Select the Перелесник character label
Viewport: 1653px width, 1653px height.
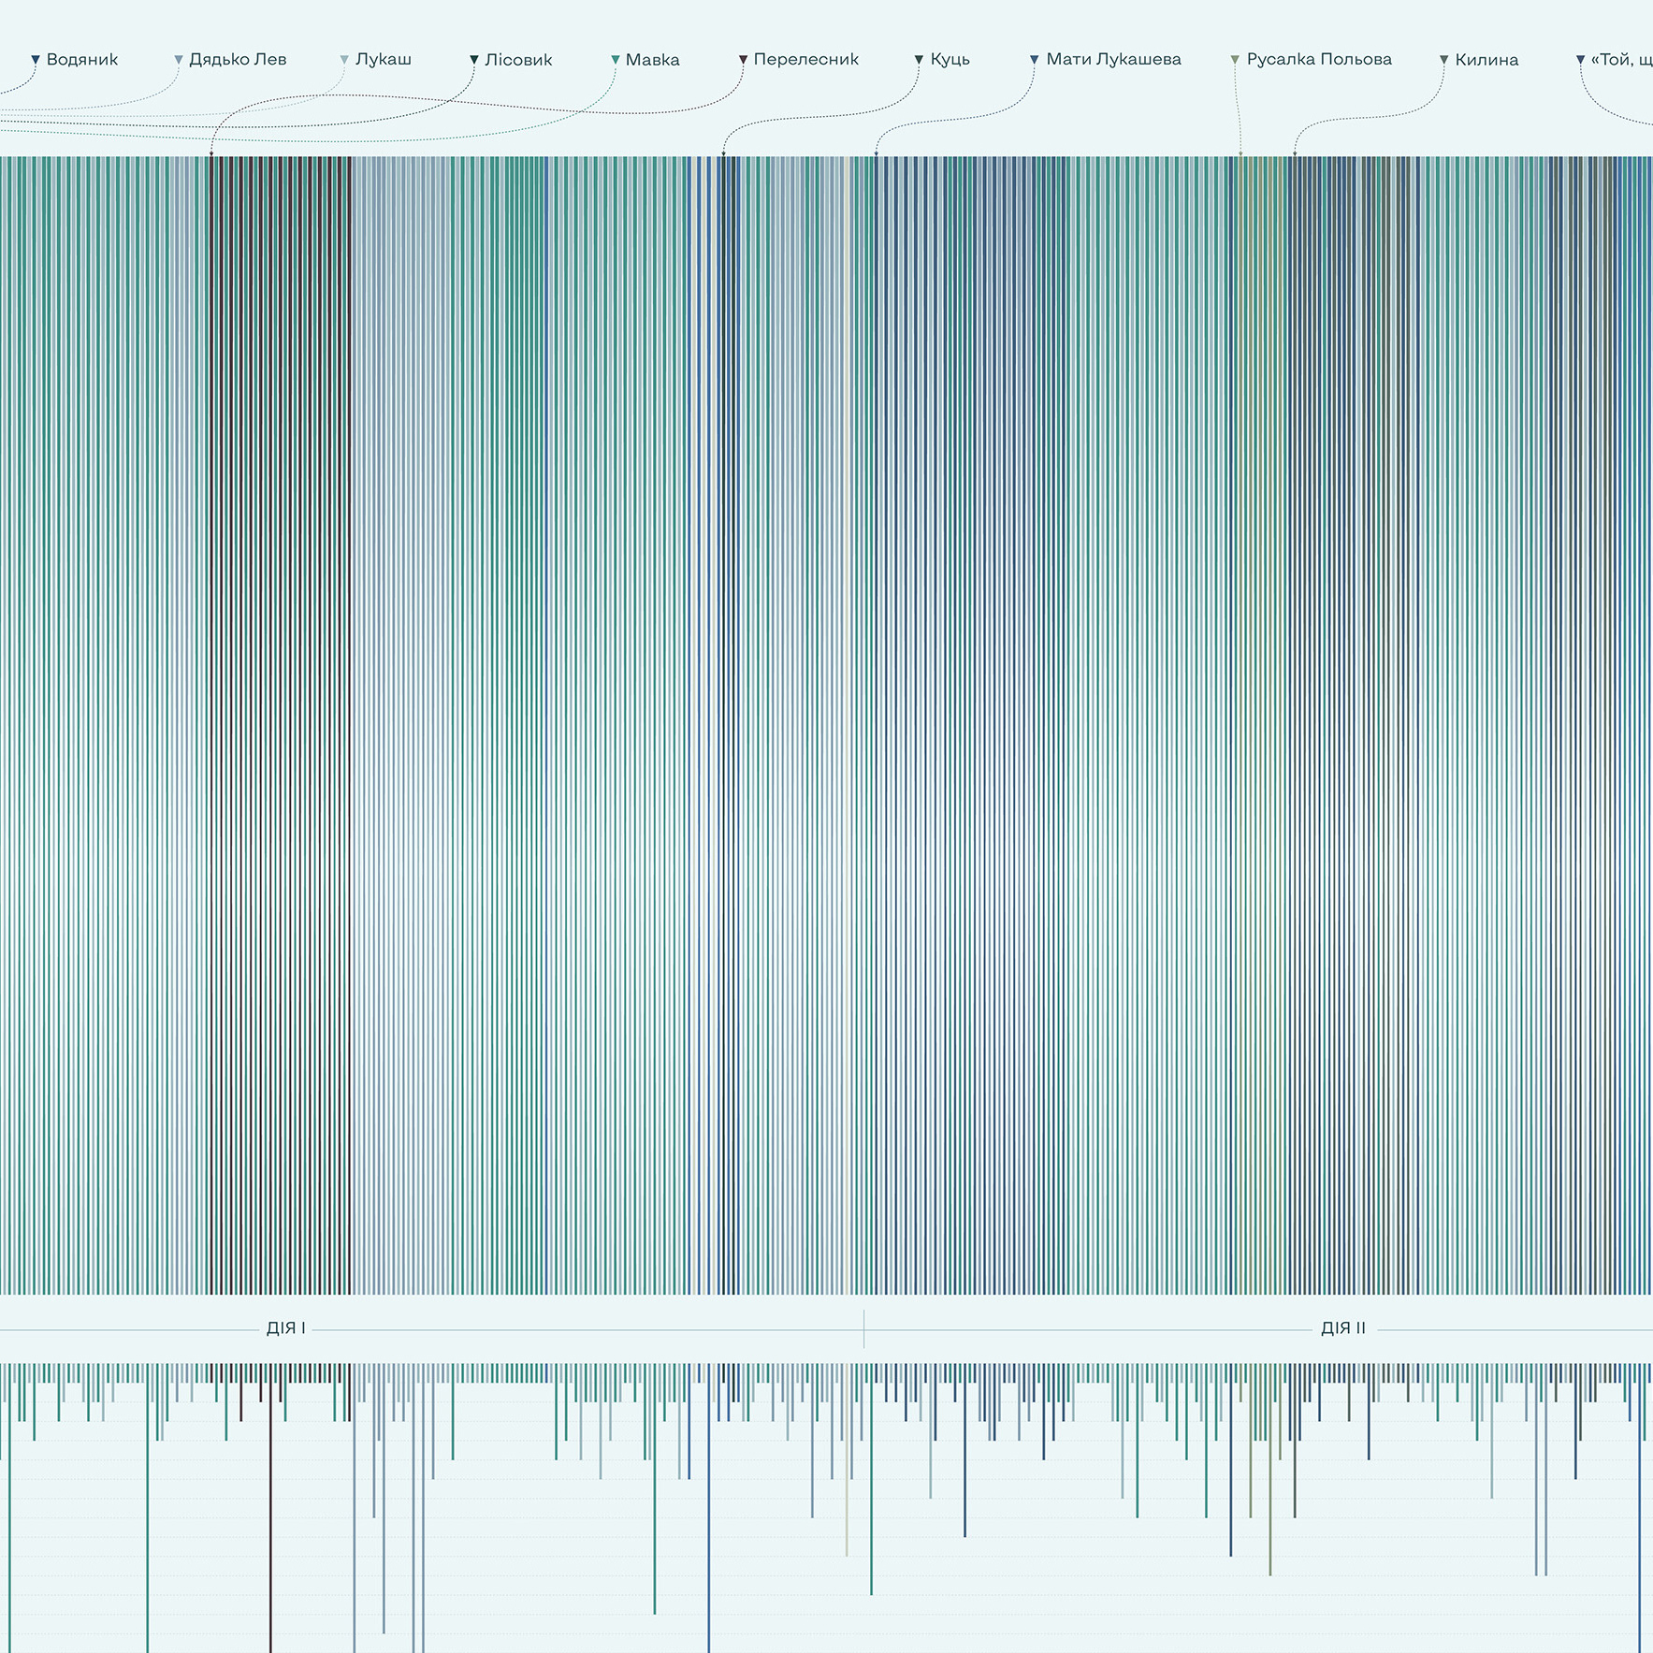[806, 60]
